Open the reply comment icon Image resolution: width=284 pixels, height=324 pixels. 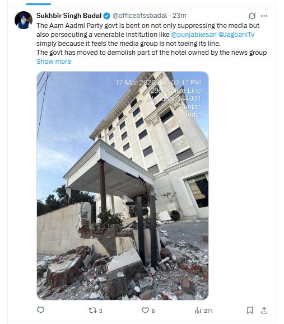(x=40, y=310)
